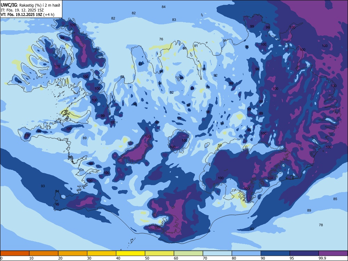Pick the 50–60 pale yellow legend swatch
The width and height of the screenshot is (348, 261).
tap(159, 253)
